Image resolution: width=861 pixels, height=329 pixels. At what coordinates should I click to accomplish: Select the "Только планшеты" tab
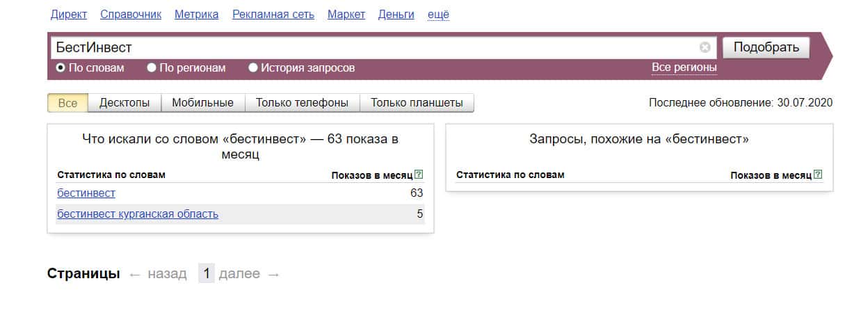pyautogui.click(x=417, y=103)
